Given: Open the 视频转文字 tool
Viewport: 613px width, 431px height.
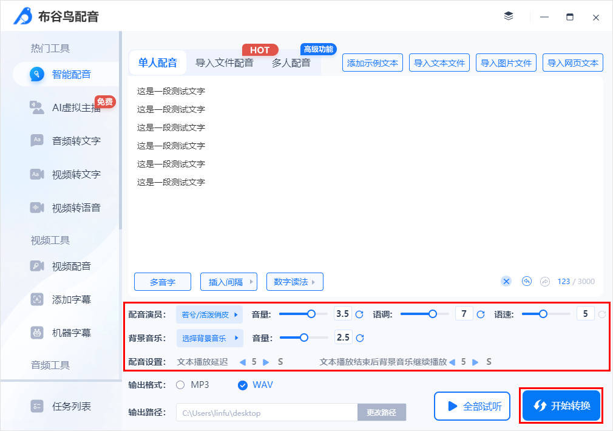Looking at the screenshot, I should [66, 174].
